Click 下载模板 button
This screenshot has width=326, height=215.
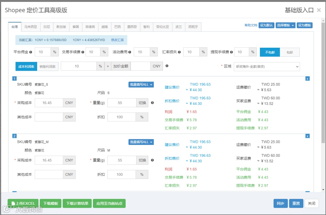pos(50,203)
